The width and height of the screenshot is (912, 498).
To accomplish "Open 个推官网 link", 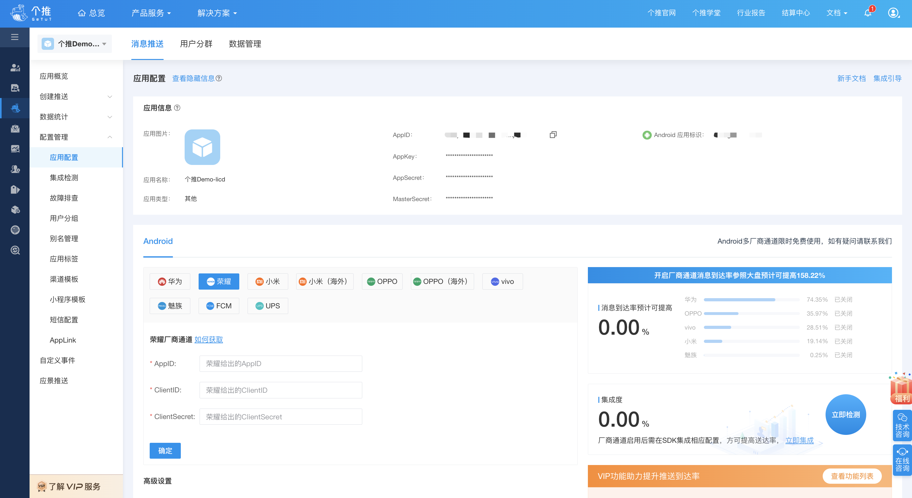I will [661, 13].
